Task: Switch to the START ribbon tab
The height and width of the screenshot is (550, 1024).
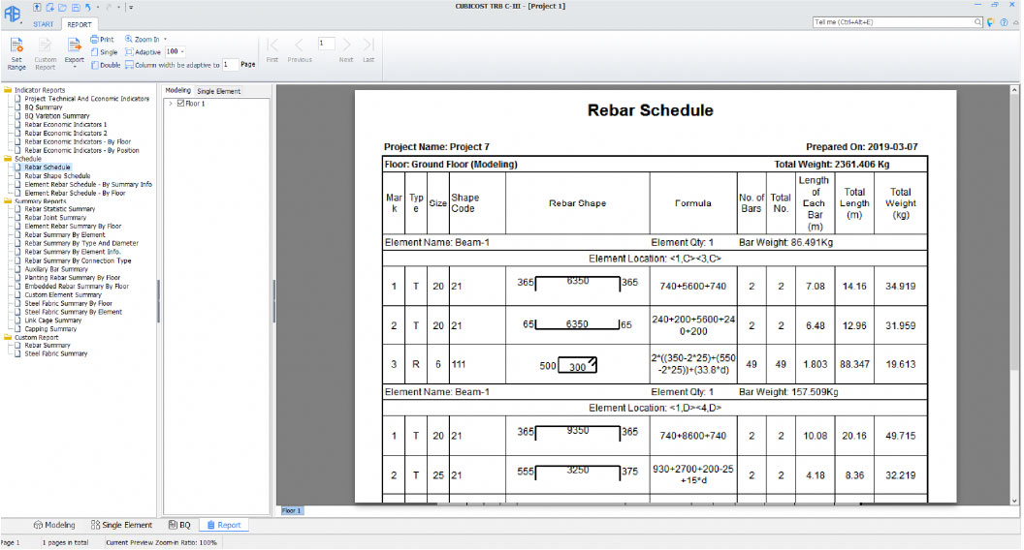Action: pyautogui.click(x=44, y=22)
